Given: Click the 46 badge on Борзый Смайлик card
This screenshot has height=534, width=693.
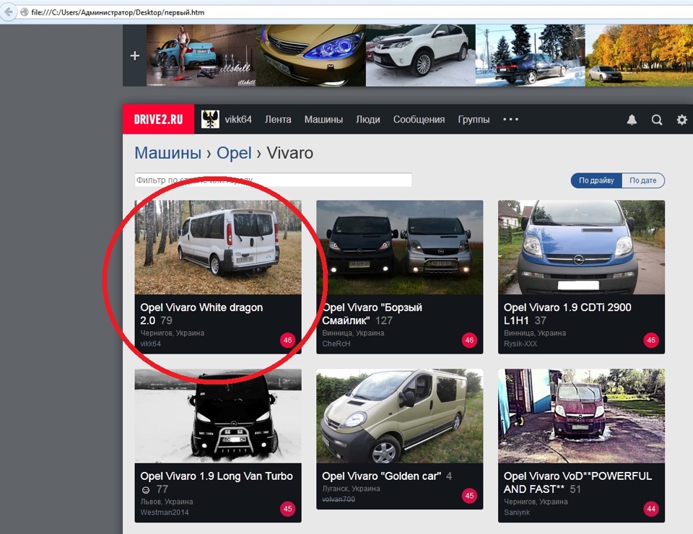Looking at the screenshot, I should (469, 340).
